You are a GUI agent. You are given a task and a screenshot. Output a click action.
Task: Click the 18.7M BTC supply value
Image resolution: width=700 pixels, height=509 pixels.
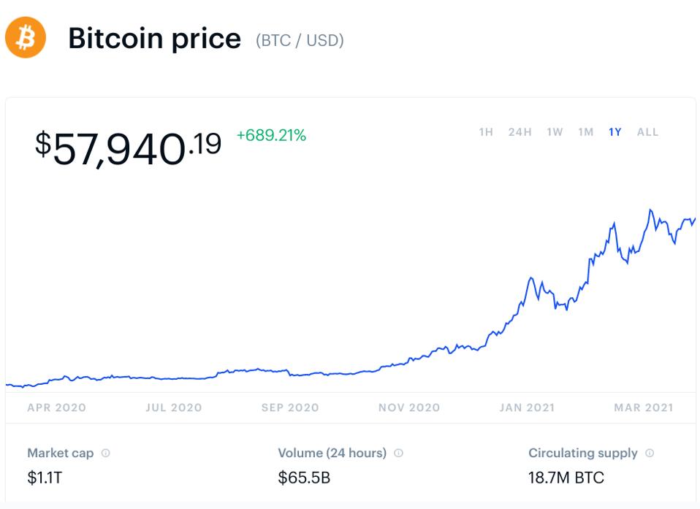tap(566, 478)
